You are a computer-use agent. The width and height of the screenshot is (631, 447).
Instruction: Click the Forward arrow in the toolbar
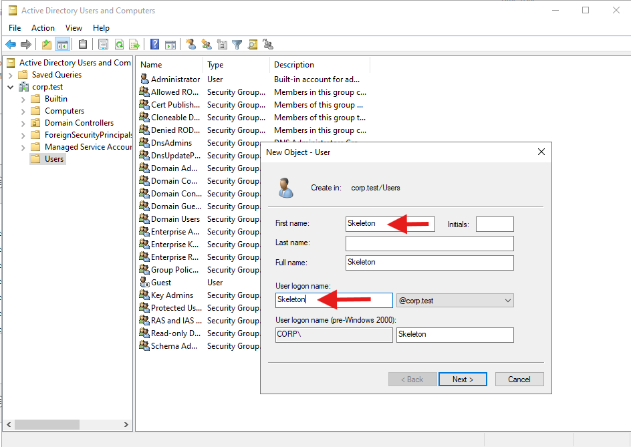point(26,44)
